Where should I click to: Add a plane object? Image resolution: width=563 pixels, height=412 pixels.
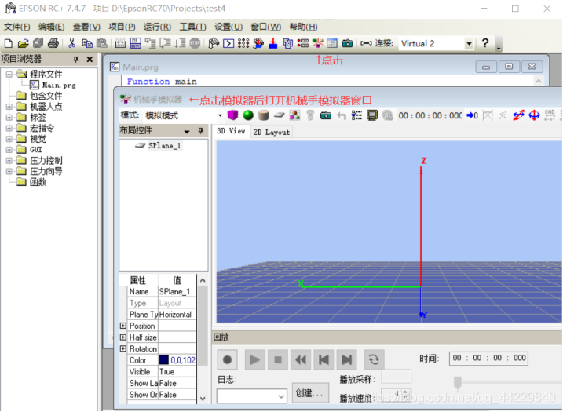[x=279, y=115]
